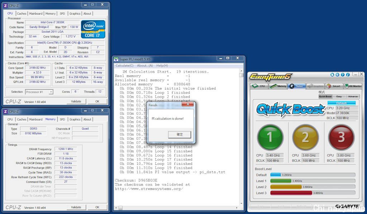Open Mainboard tab in upper CPU-Z window
367x214 pixels.
[x=36, y=14]
